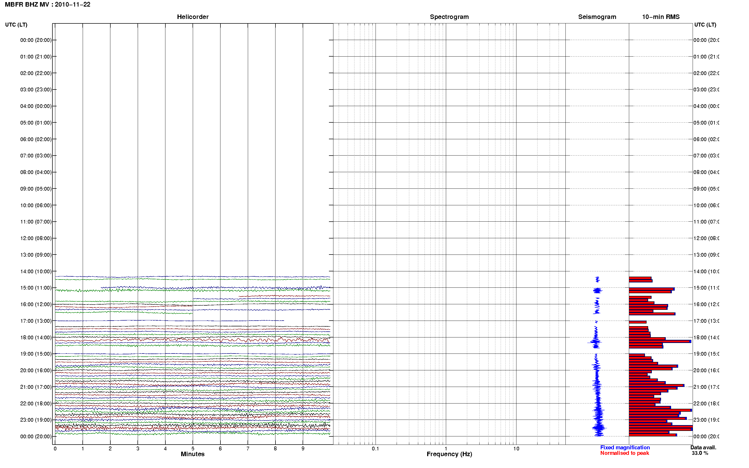Click the 'Data avail.' label

point(703,447)
